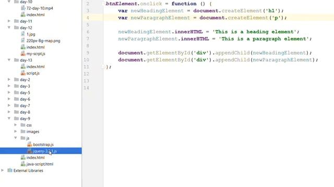Collapse the js folder arrow
334x187 pixels.
click(x=16, y=138)
